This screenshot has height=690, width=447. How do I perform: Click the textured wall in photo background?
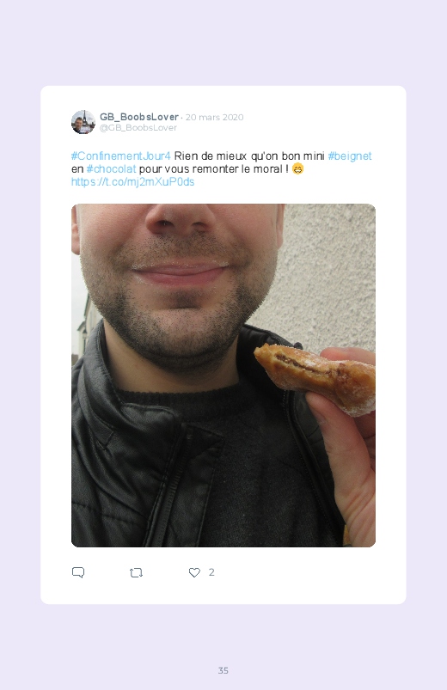coord(328,273)
